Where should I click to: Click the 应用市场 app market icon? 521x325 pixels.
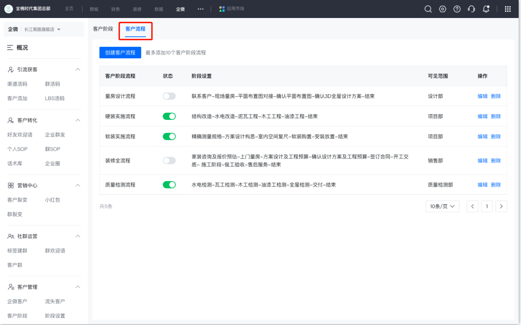click(222, 9)
